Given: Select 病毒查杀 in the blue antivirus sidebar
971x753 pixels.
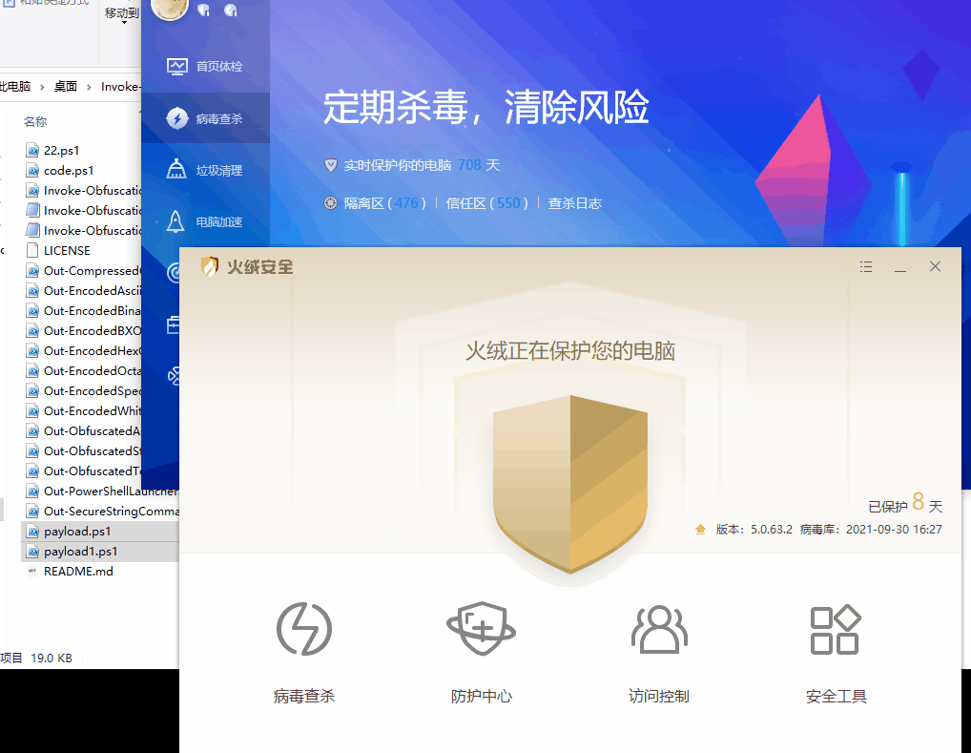Looking at the screenshot, I should pyautogui.click(x=206, y=118).
